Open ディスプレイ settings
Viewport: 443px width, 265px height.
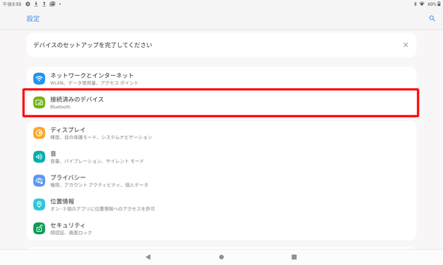(x=221, y=133)
